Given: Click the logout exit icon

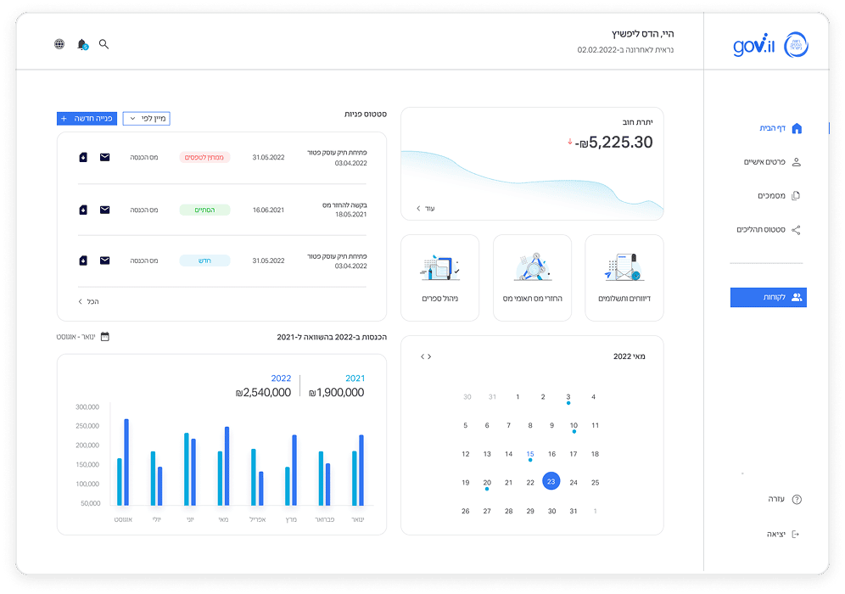Looking at the screenshot, I should [x=796, y=534].
